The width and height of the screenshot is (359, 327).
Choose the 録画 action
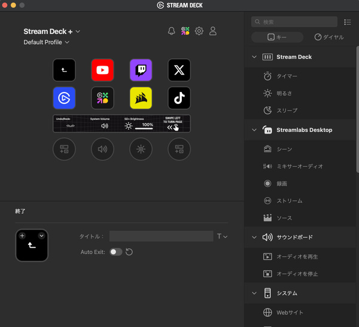pyautogui.click(x=300, y=183)
